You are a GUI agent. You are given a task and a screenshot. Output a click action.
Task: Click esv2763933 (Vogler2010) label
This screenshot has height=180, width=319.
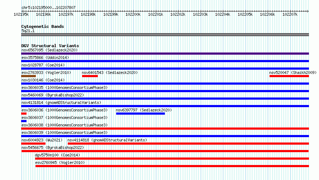click(46, 72)
